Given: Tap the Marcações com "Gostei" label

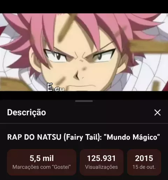Looking at the screenshot, I should coord(42,167).
